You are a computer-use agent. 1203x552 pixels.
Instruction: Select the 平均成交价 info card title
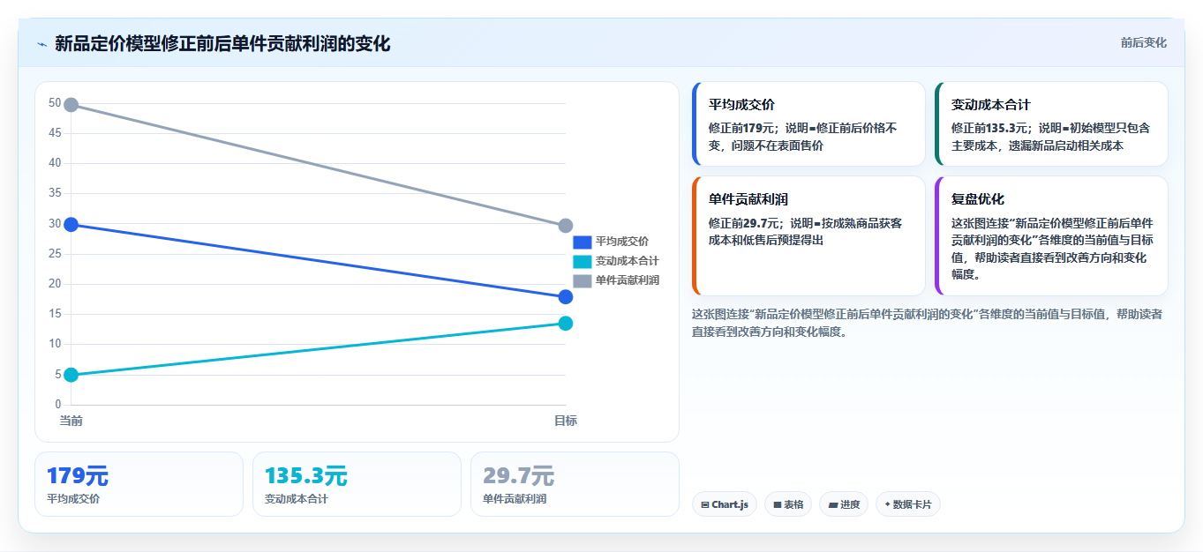(741, 104)
